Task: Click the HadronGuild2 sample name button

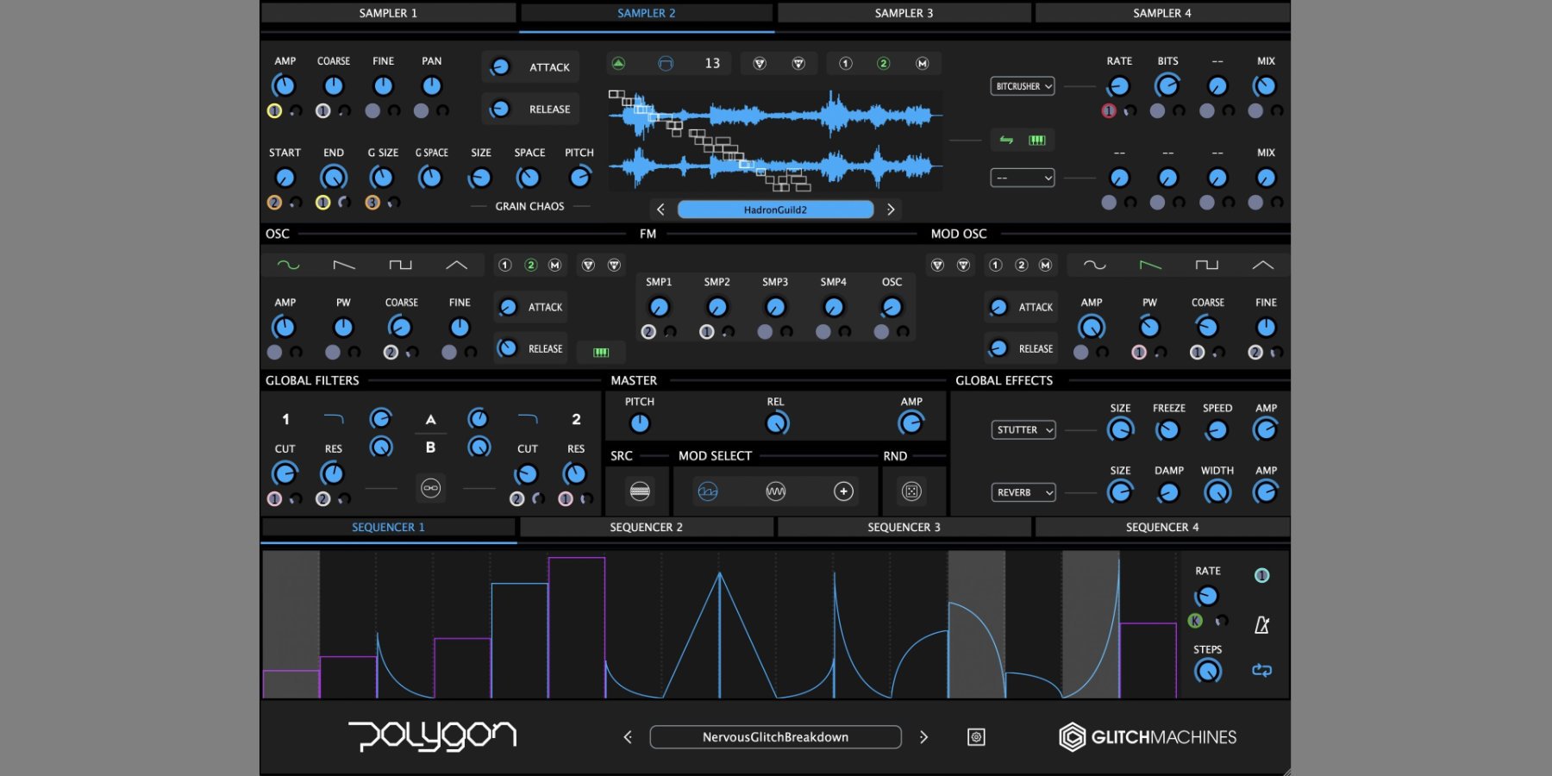Action: pos(775,210)
